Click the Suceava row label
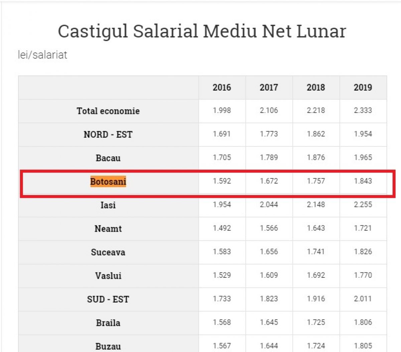The image size is (401, 352). (x=108, y=252)
